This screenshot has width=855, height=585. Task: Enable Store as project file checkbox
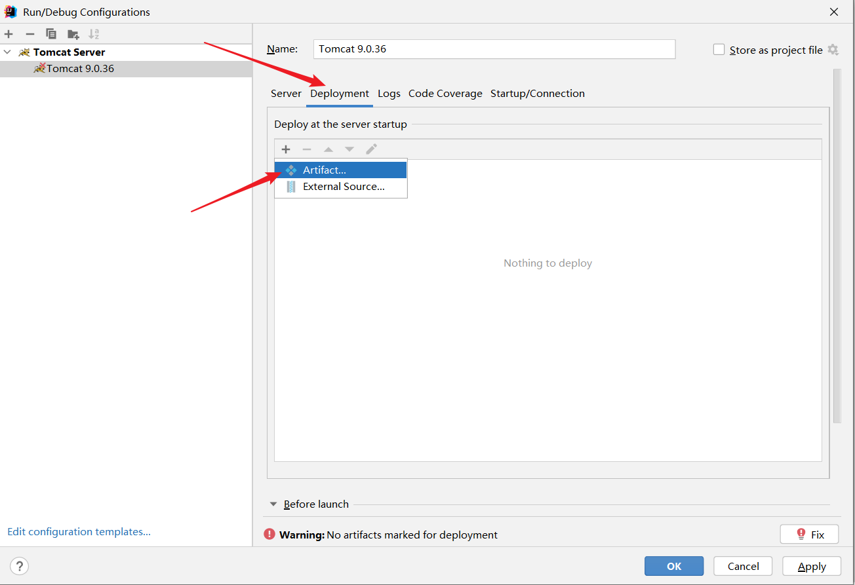point(719,50)
